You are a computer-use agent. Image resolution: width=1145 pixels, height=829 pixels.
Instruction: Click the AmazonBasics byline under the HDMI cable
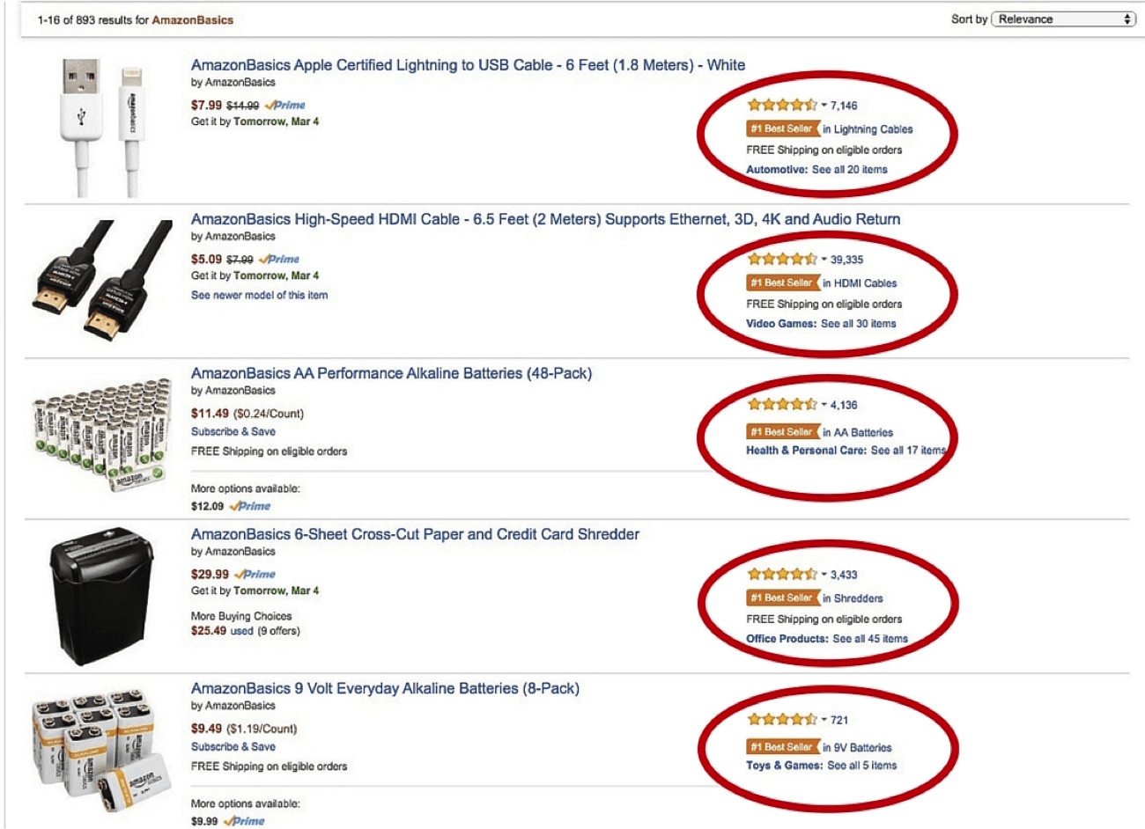231,236
